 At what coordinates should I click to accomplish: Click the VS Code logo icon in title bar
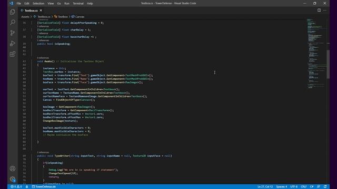[12, 3]
